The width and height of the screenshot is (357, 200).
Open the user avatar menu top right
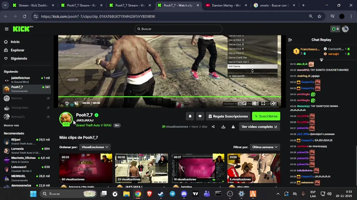[x=345, y=29]
